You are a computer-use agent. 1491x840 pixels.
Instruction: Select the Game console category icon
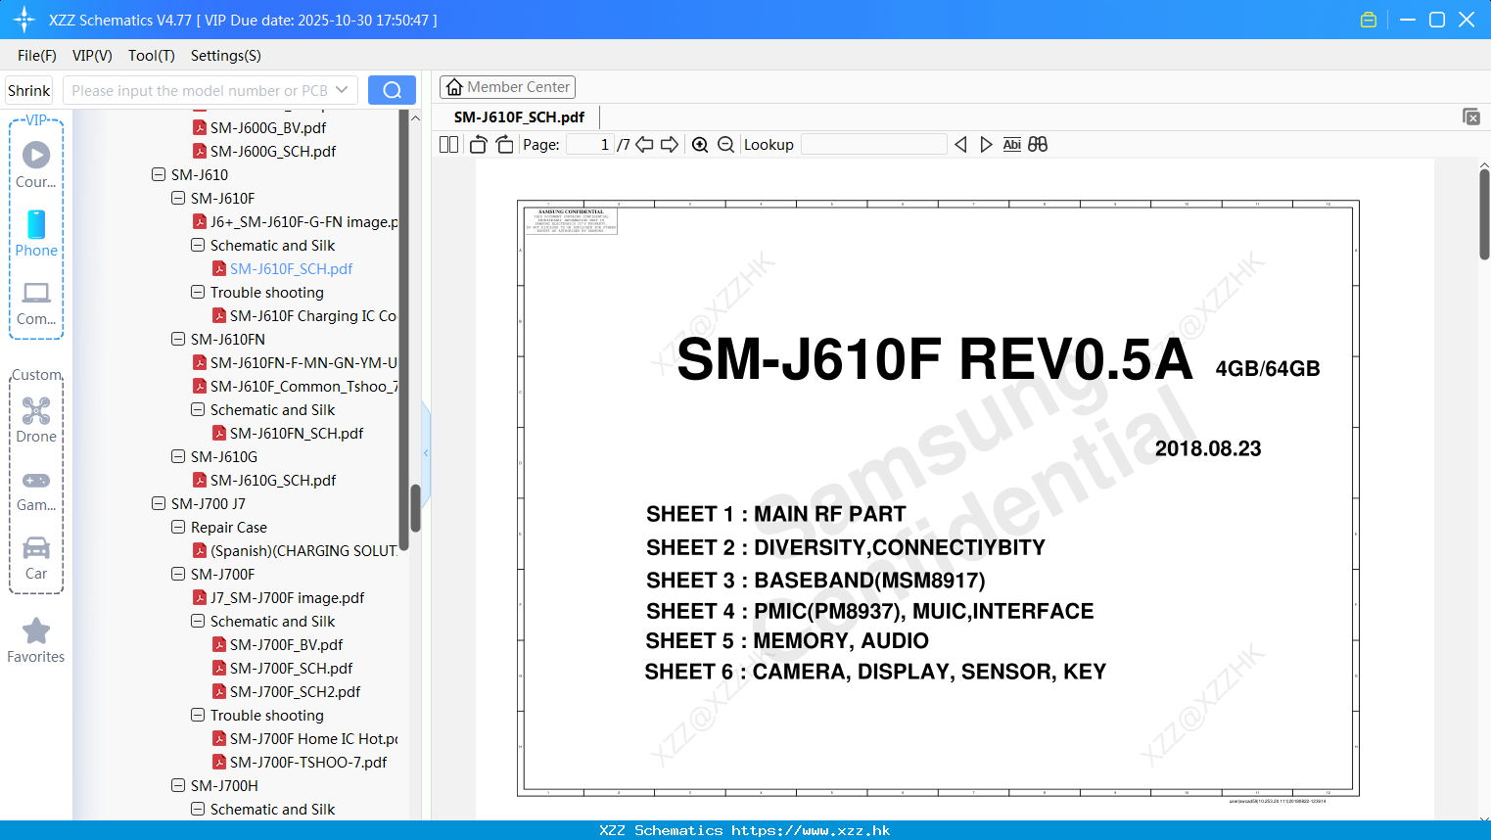coord(36,490)
